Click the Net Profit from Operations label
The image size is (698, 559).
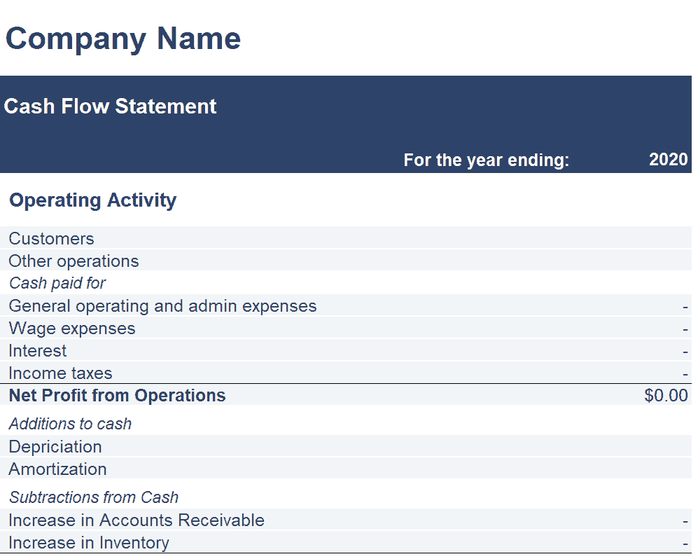(117, 396)
